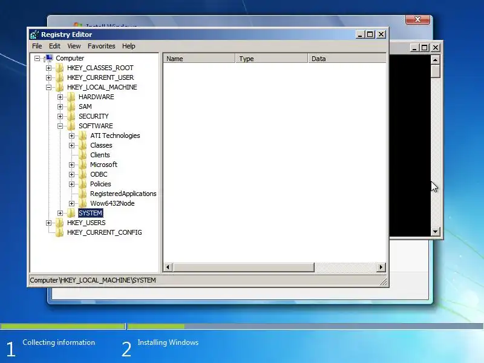This screenshot has width=484, height=363.
Task: Select HKEY_CURRENT_CONFIG label
Action: click(105, 232)
